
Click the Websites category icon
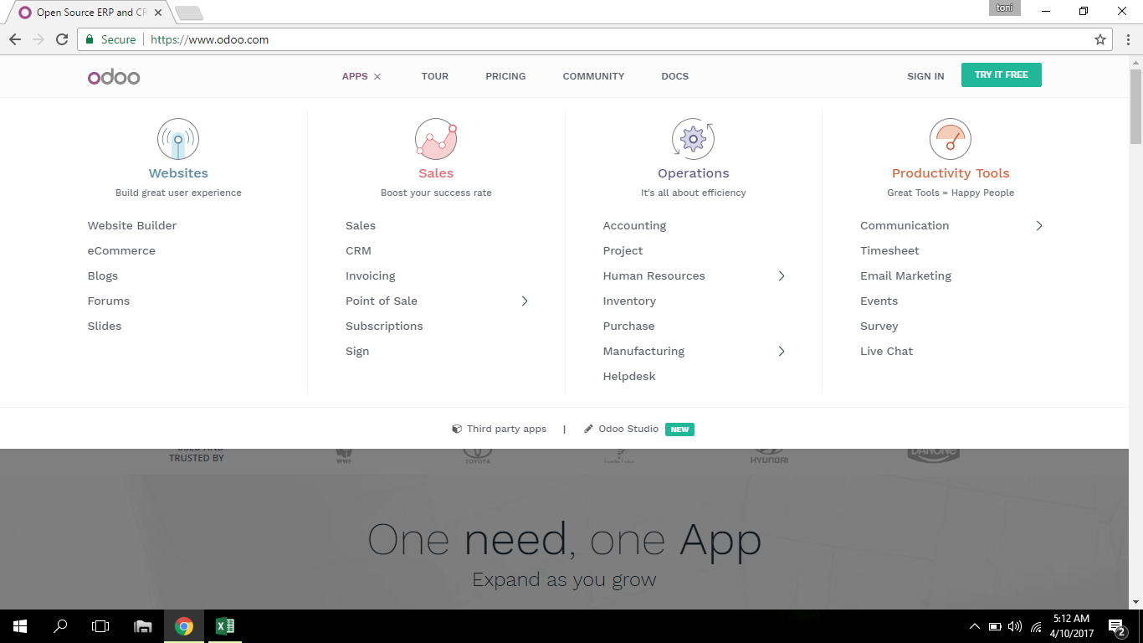pos(178,139)
